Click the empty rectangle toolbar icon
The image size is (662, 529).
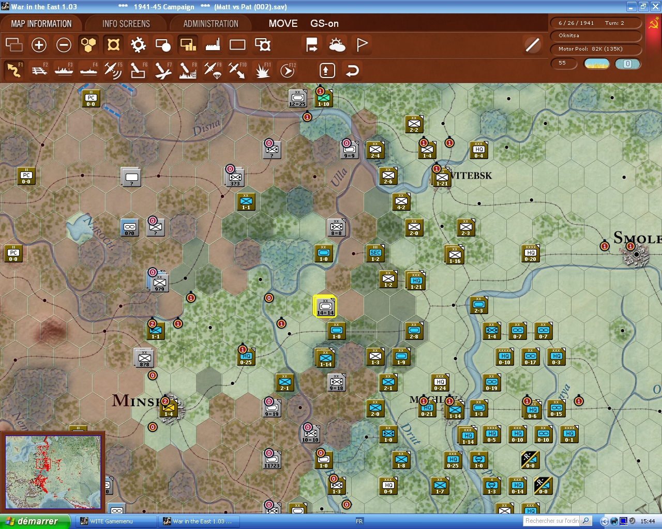tap(237, 45)
